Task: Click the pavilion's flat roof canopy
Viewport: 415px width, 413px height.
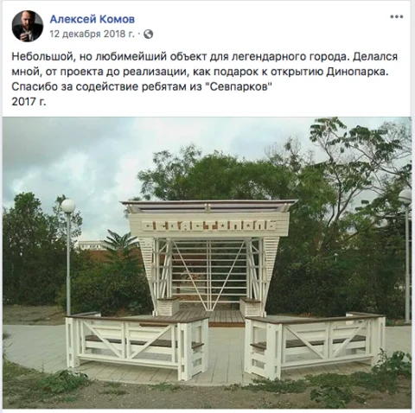Action: click(x=209, y=206)
